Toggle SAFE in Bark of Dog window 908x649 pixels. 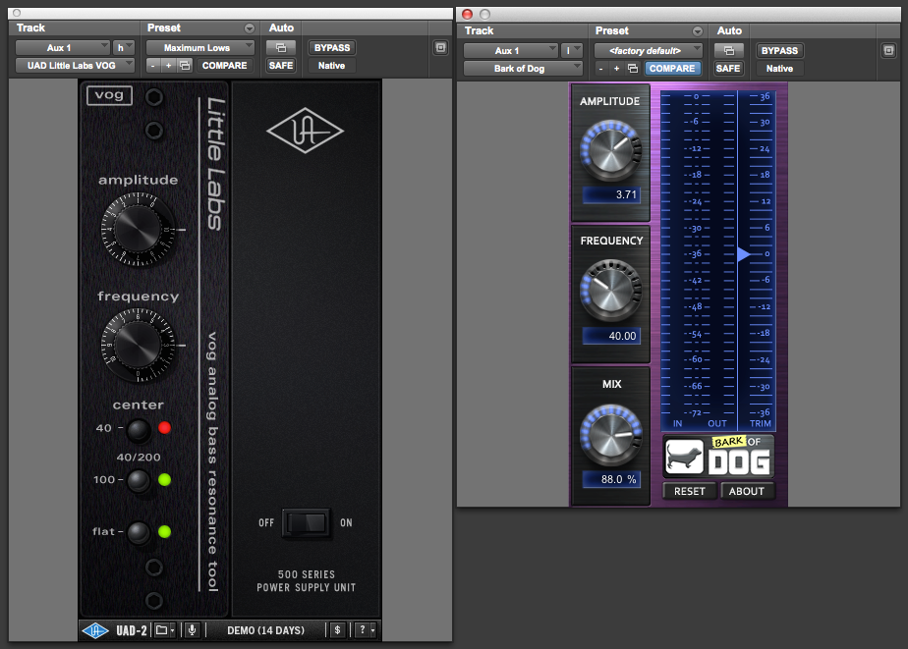point(728,69)
